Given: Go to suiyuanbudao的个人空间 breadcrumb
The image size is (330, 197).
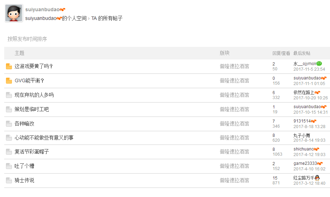Looking at the screenshot, I should pos(56,19).
